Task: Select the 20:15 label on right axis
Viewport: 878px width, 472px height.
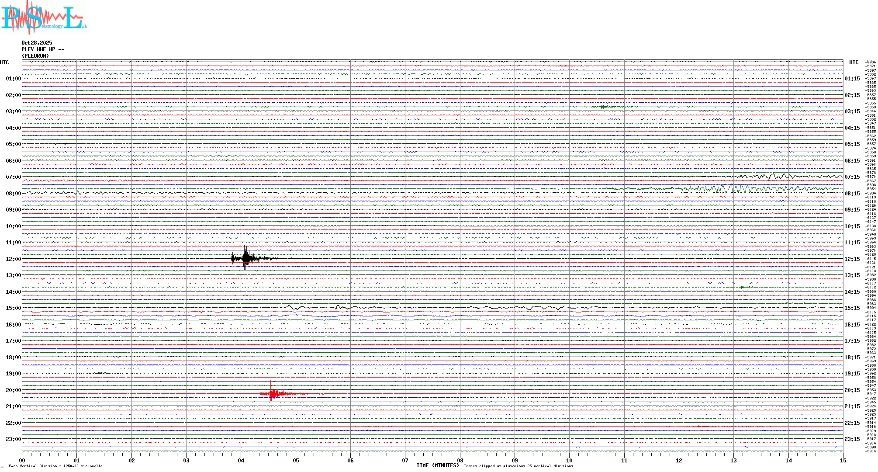Action: coord(852,390)
